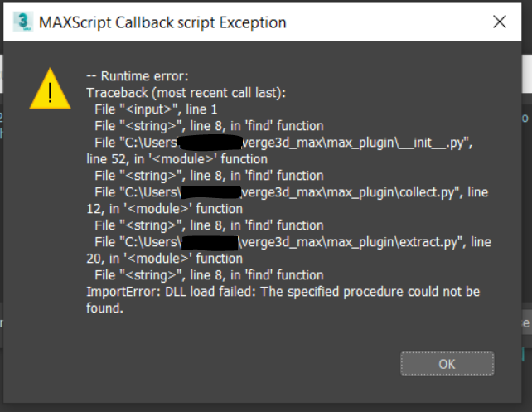Click the redacted username in the __init__.py path
Screen dimensions: 532x412
pyautogui.click(x=210, y=143)
